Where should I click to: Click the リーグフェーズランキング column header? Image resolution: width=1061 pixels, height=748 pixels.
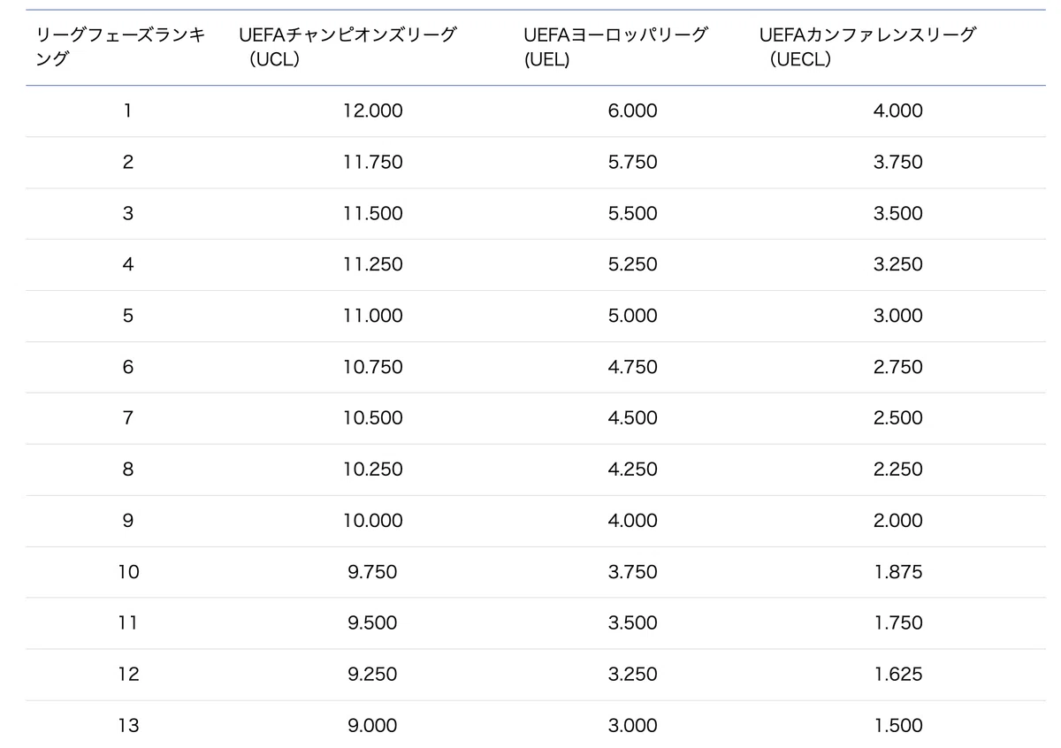[119, 49]
